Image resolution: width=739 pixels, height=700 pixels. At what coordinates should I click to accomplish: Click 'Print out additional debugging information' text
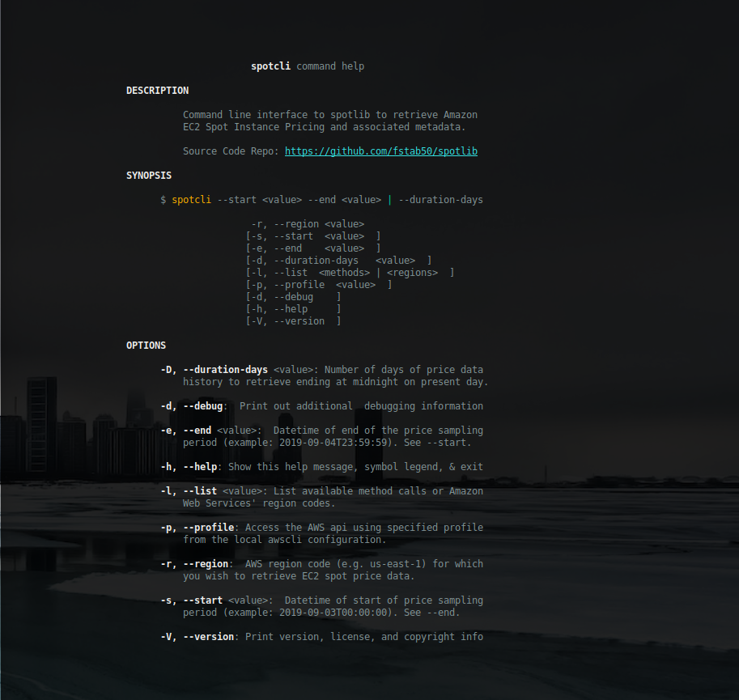[x=361, y=406]
